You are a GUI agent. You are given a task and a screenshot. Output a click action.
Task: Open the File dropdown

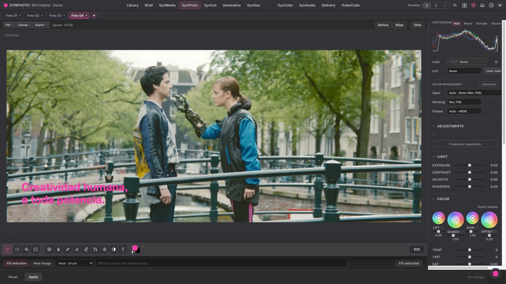(x=9, y=25)
